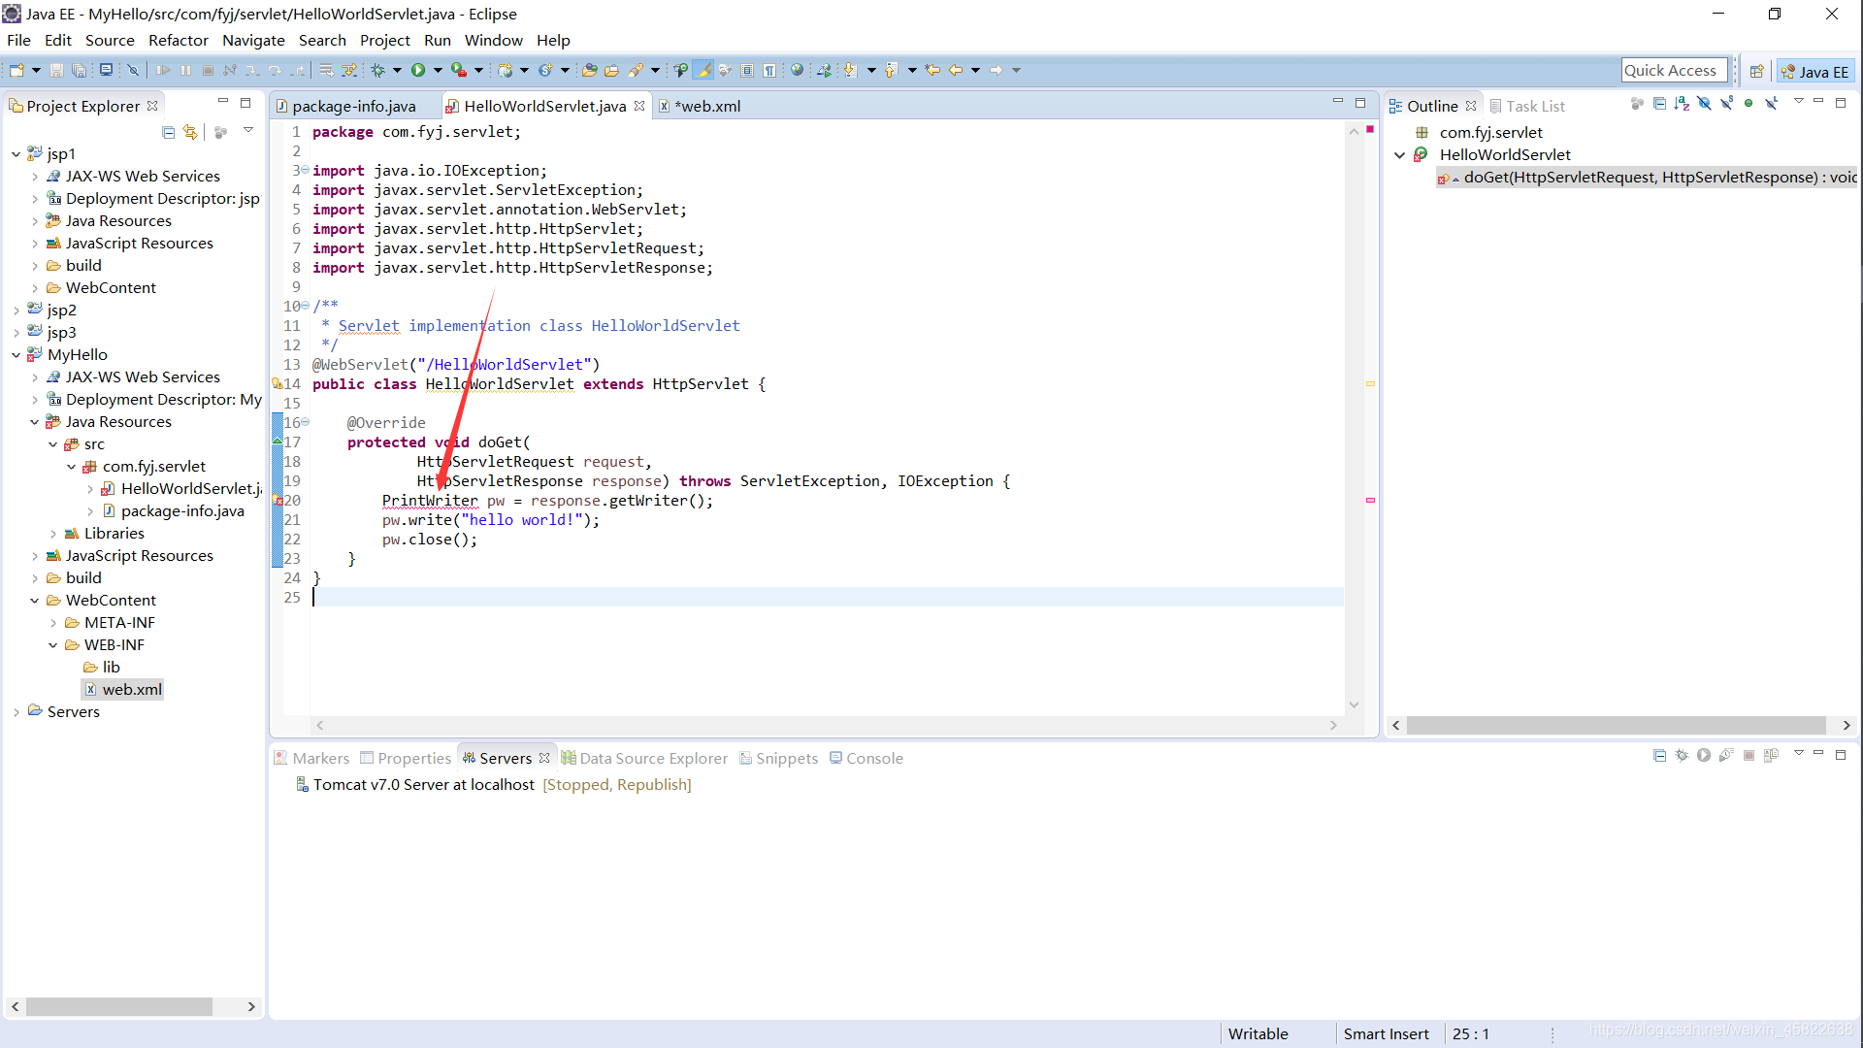
Task: Click Sort alphabetically icon in Outline
Action: click(1682, 104)
